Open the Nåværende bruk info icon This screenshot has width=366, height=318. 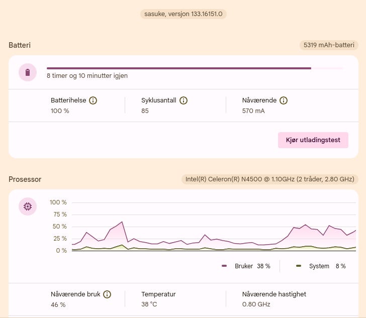coord(107,294)
